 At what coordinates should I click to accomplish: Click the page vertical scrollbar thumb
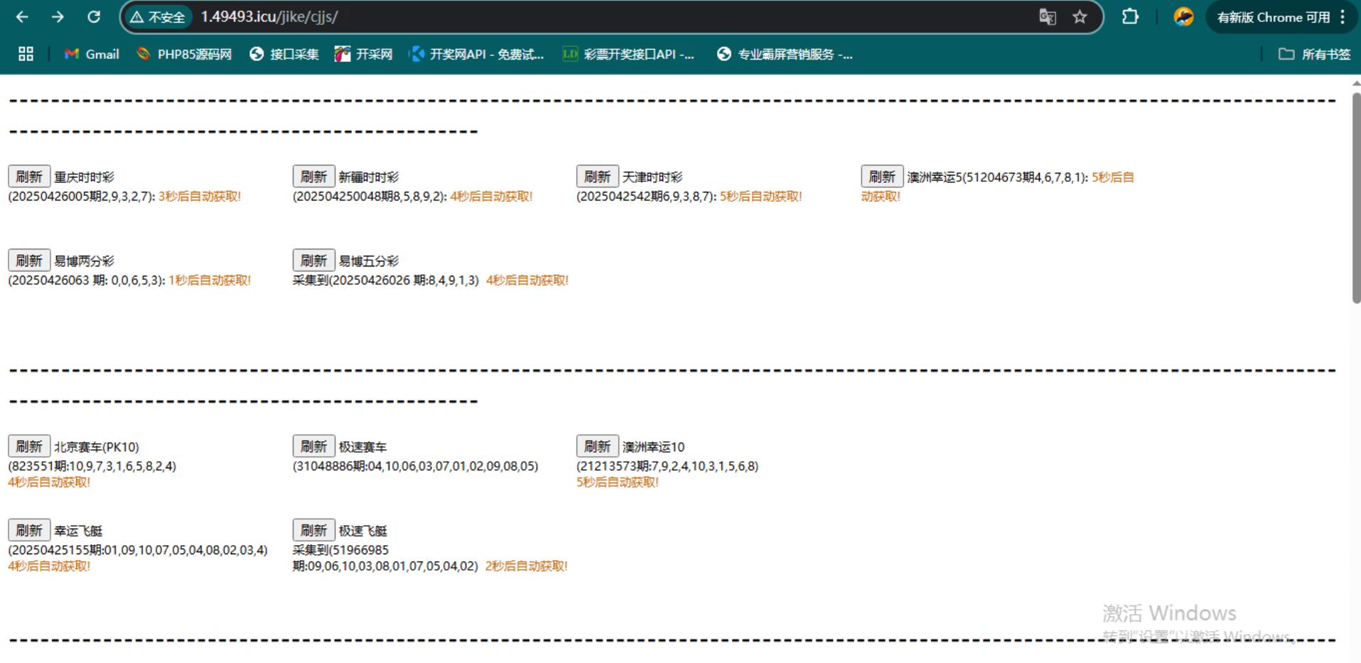coord(1355,199)
